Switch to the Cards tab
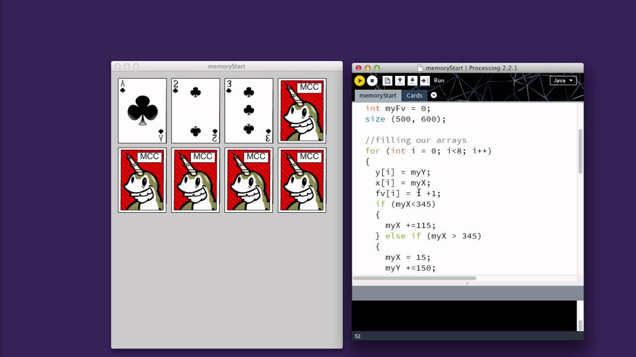636x357 pixels. pos(414,95)
